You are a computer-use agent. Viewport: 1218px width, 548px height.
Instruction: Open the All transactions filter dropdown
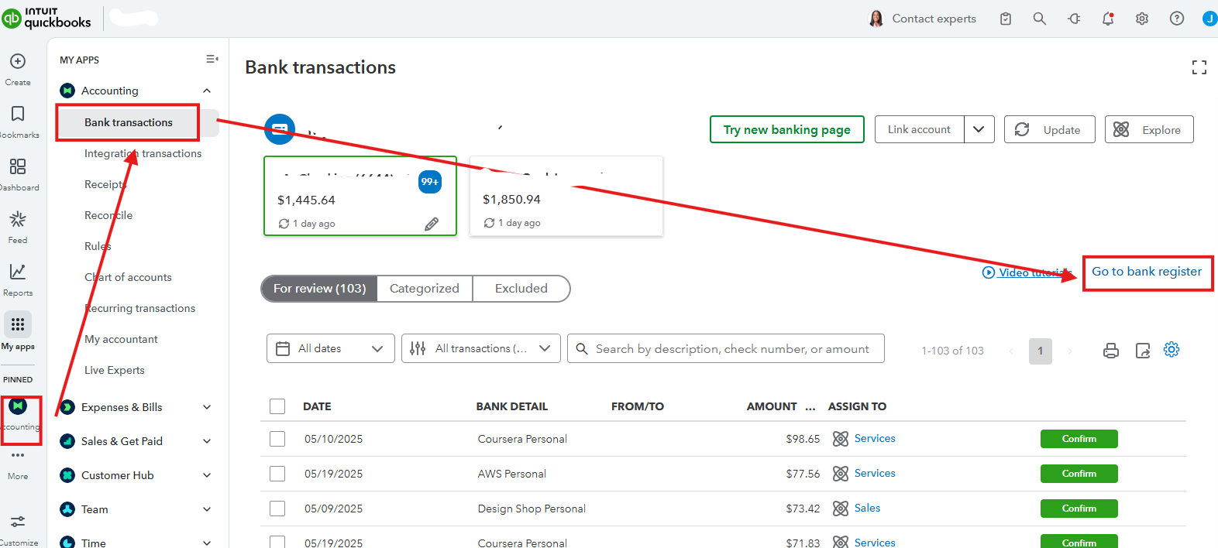point(481,348)
